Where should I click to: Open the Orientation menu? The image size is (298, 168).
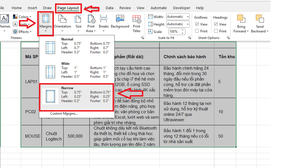(62, 24)
